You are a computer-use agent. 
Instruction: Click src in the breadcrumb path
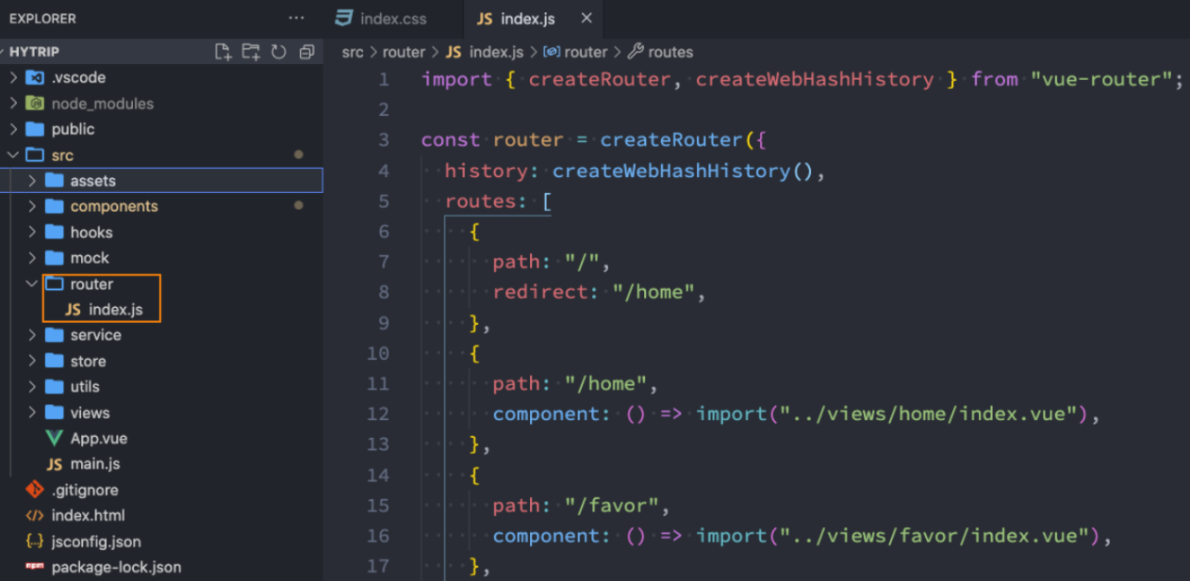click(353, 52)
